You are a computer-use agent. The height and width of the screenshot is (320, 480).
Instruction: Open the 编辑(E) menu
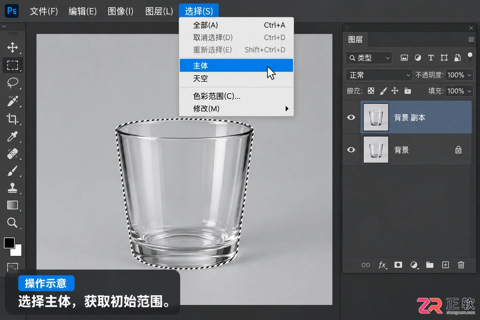[x=82, y=11]
